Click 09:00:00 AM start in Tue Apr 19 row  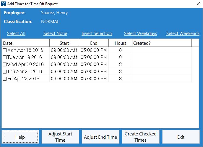click(x=64, y=57)
